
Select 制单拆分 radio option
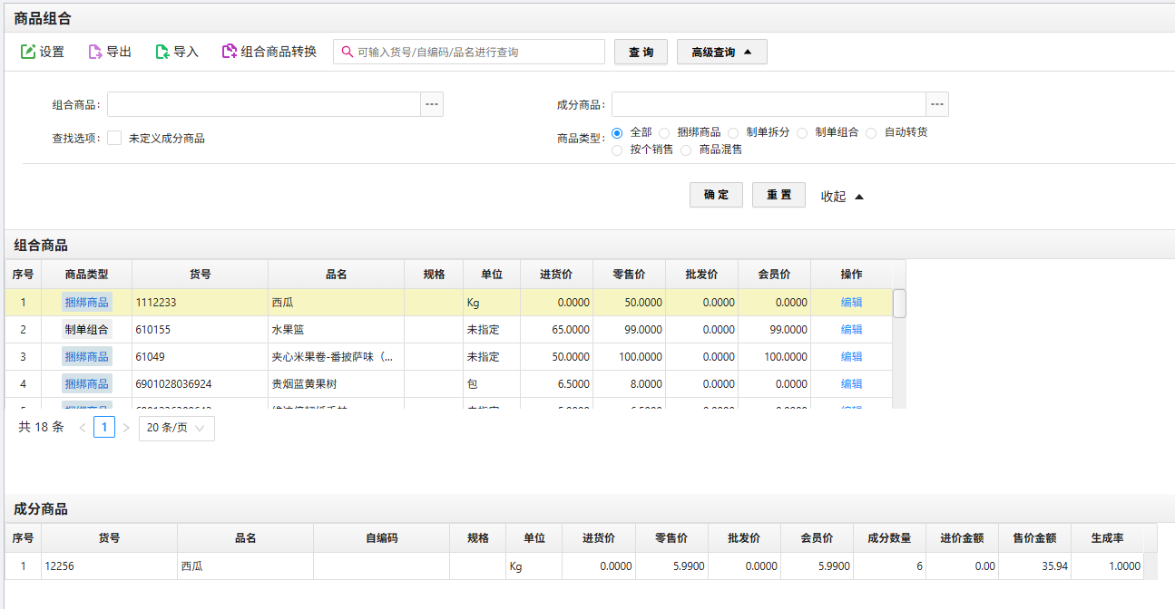pos(734,132)
